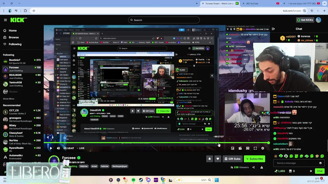The image size is (328, 184).
Task: Open recommended channel Classybeef
Action: pyautogui.click(x=22, y=134)
